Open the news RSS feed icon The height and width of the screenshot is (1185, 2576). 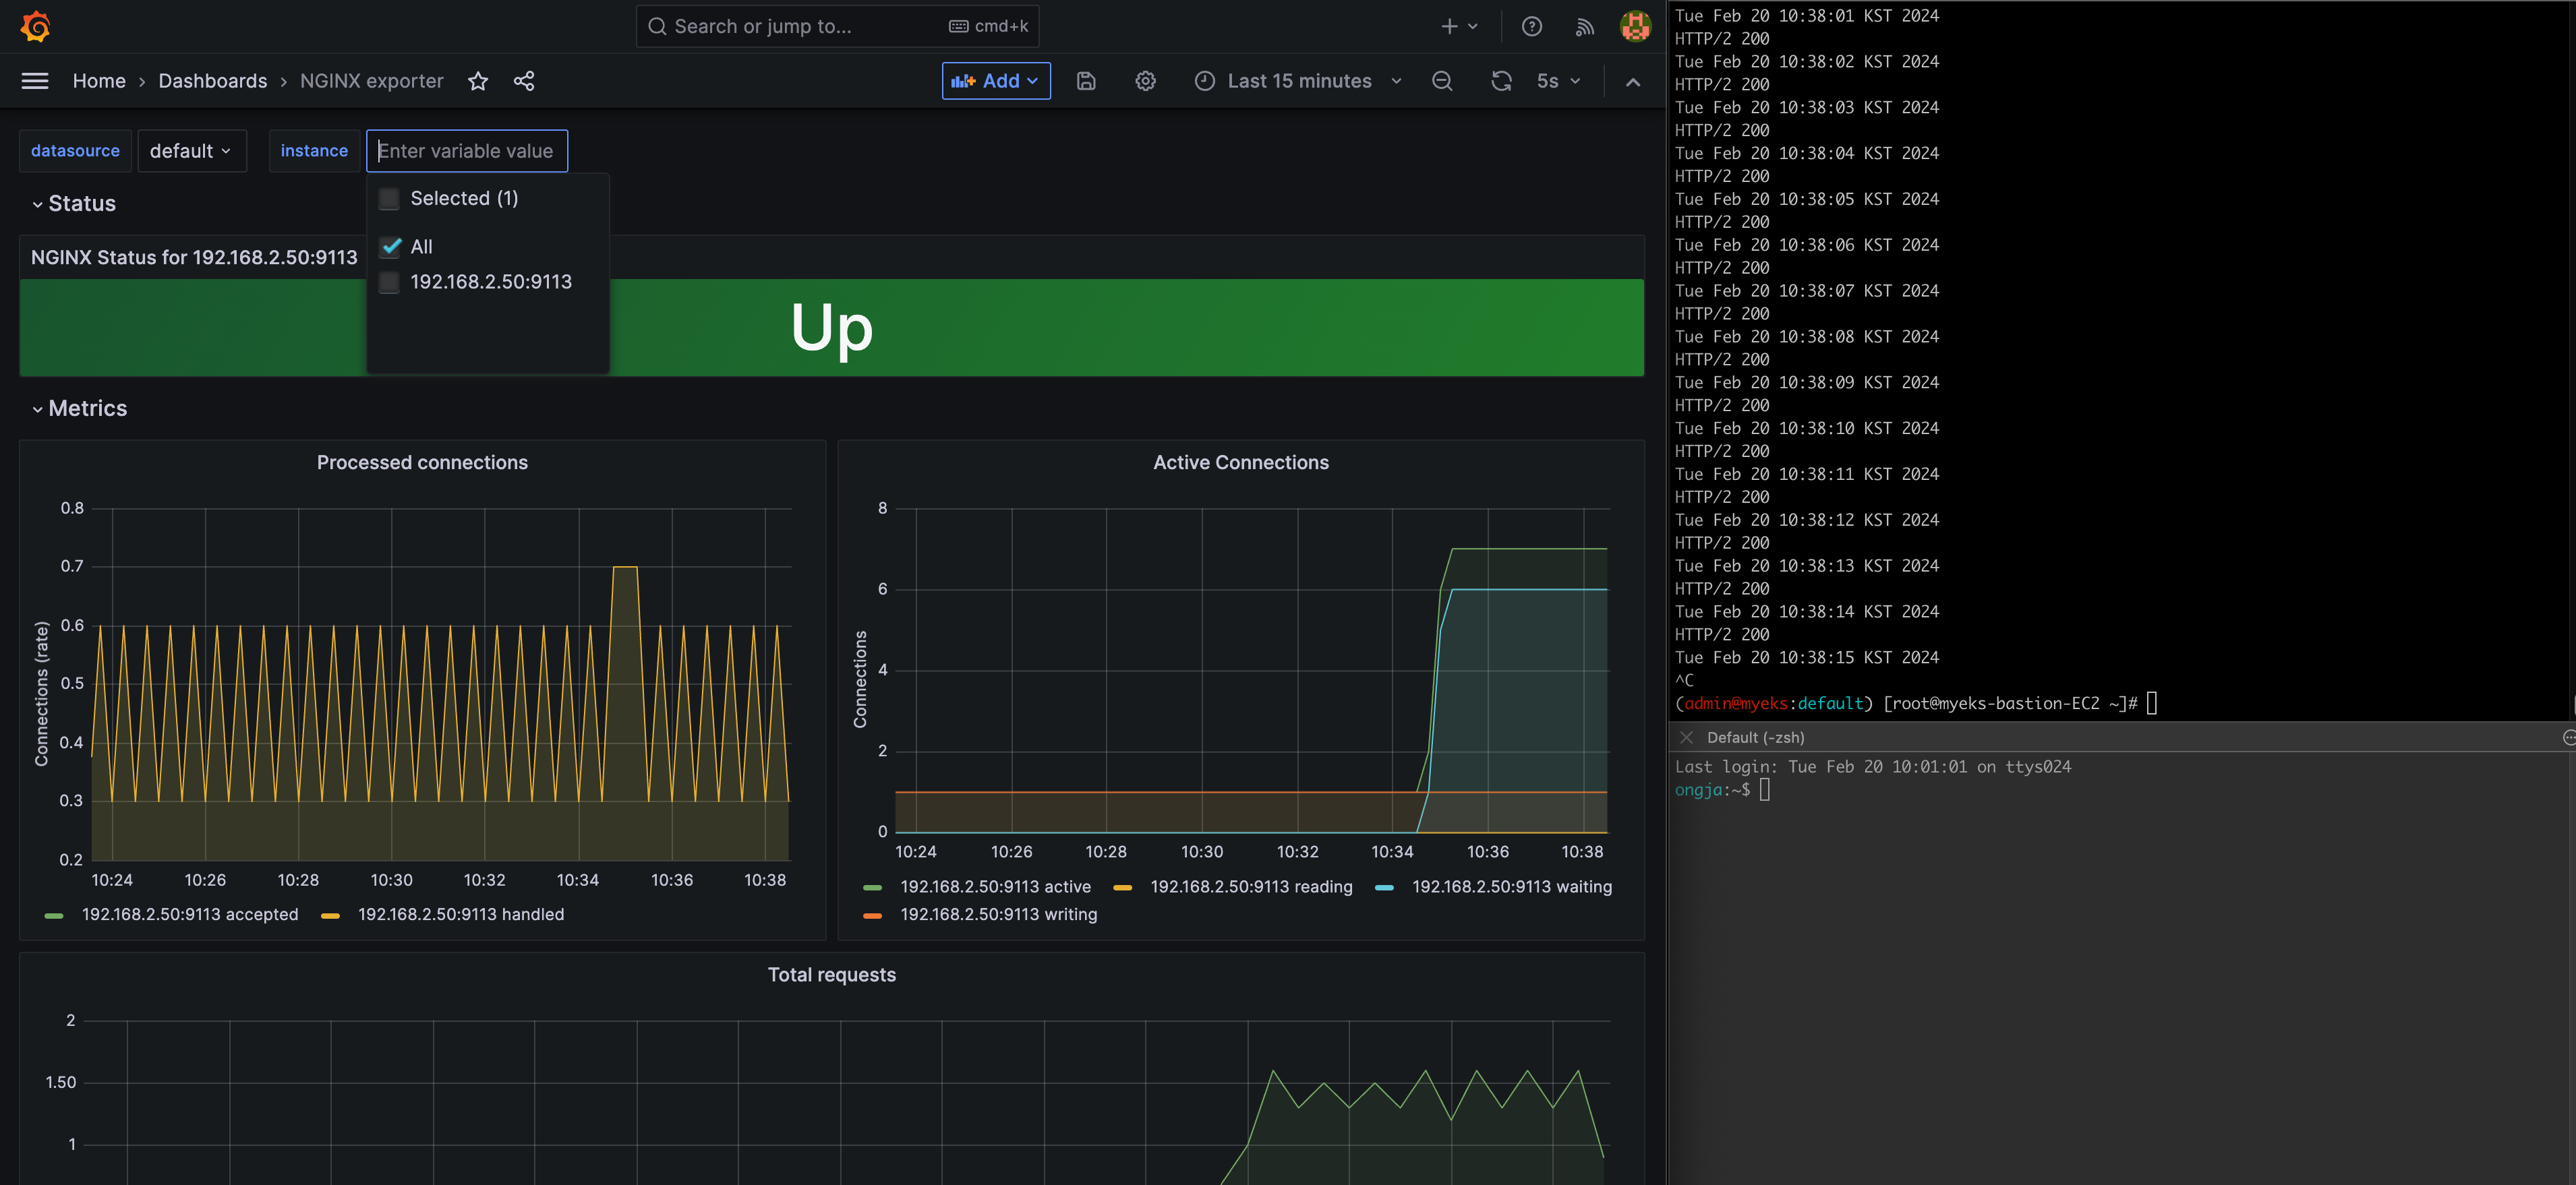click(1584, 27)
